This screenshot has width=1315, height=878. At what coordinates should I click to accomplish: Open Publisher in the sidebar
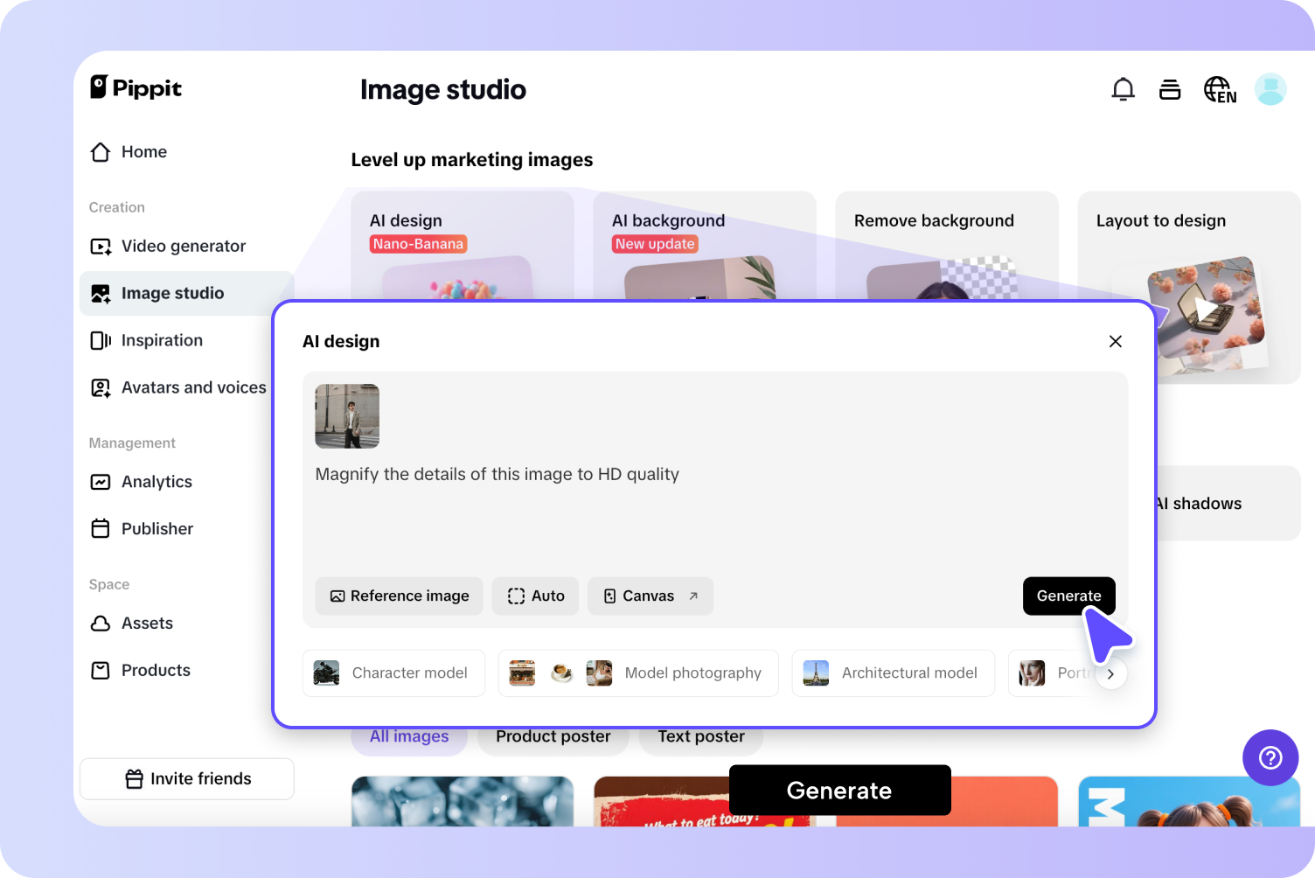[142, 529]
